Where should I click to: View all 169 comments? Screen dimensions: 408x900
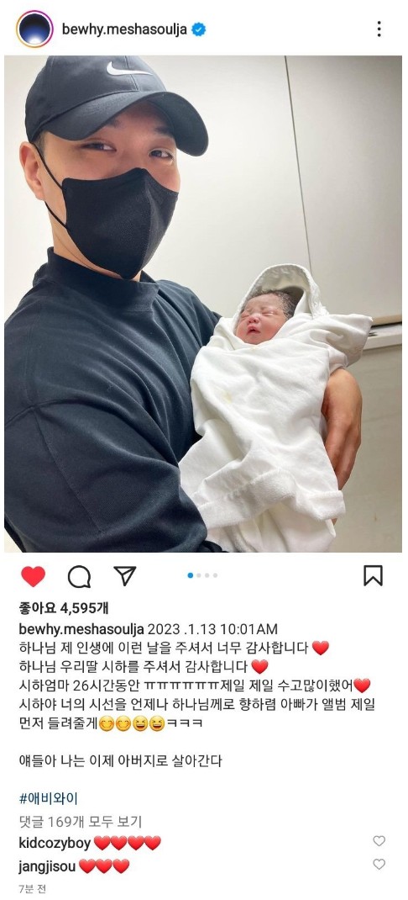pos(80,822)
